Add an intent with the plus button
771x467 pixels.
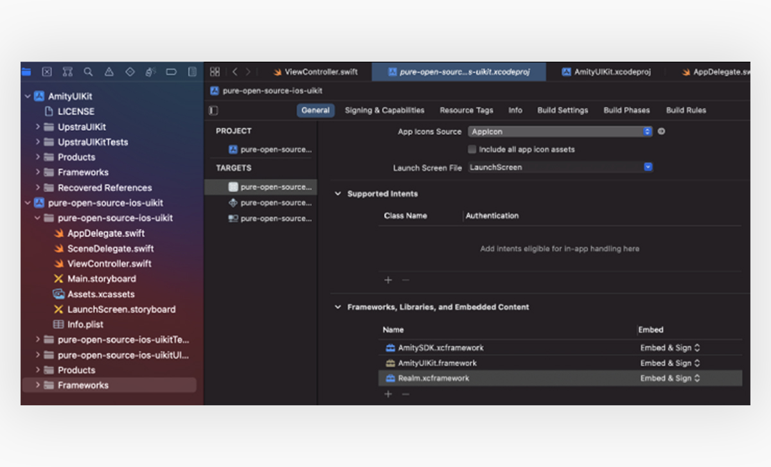(387, 280)
